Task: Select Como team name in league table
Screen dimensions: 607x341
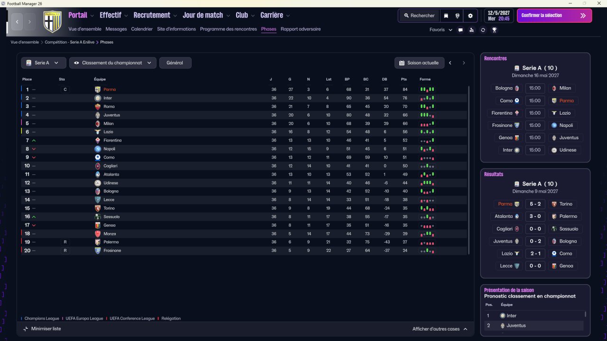Action: point(109,157)
